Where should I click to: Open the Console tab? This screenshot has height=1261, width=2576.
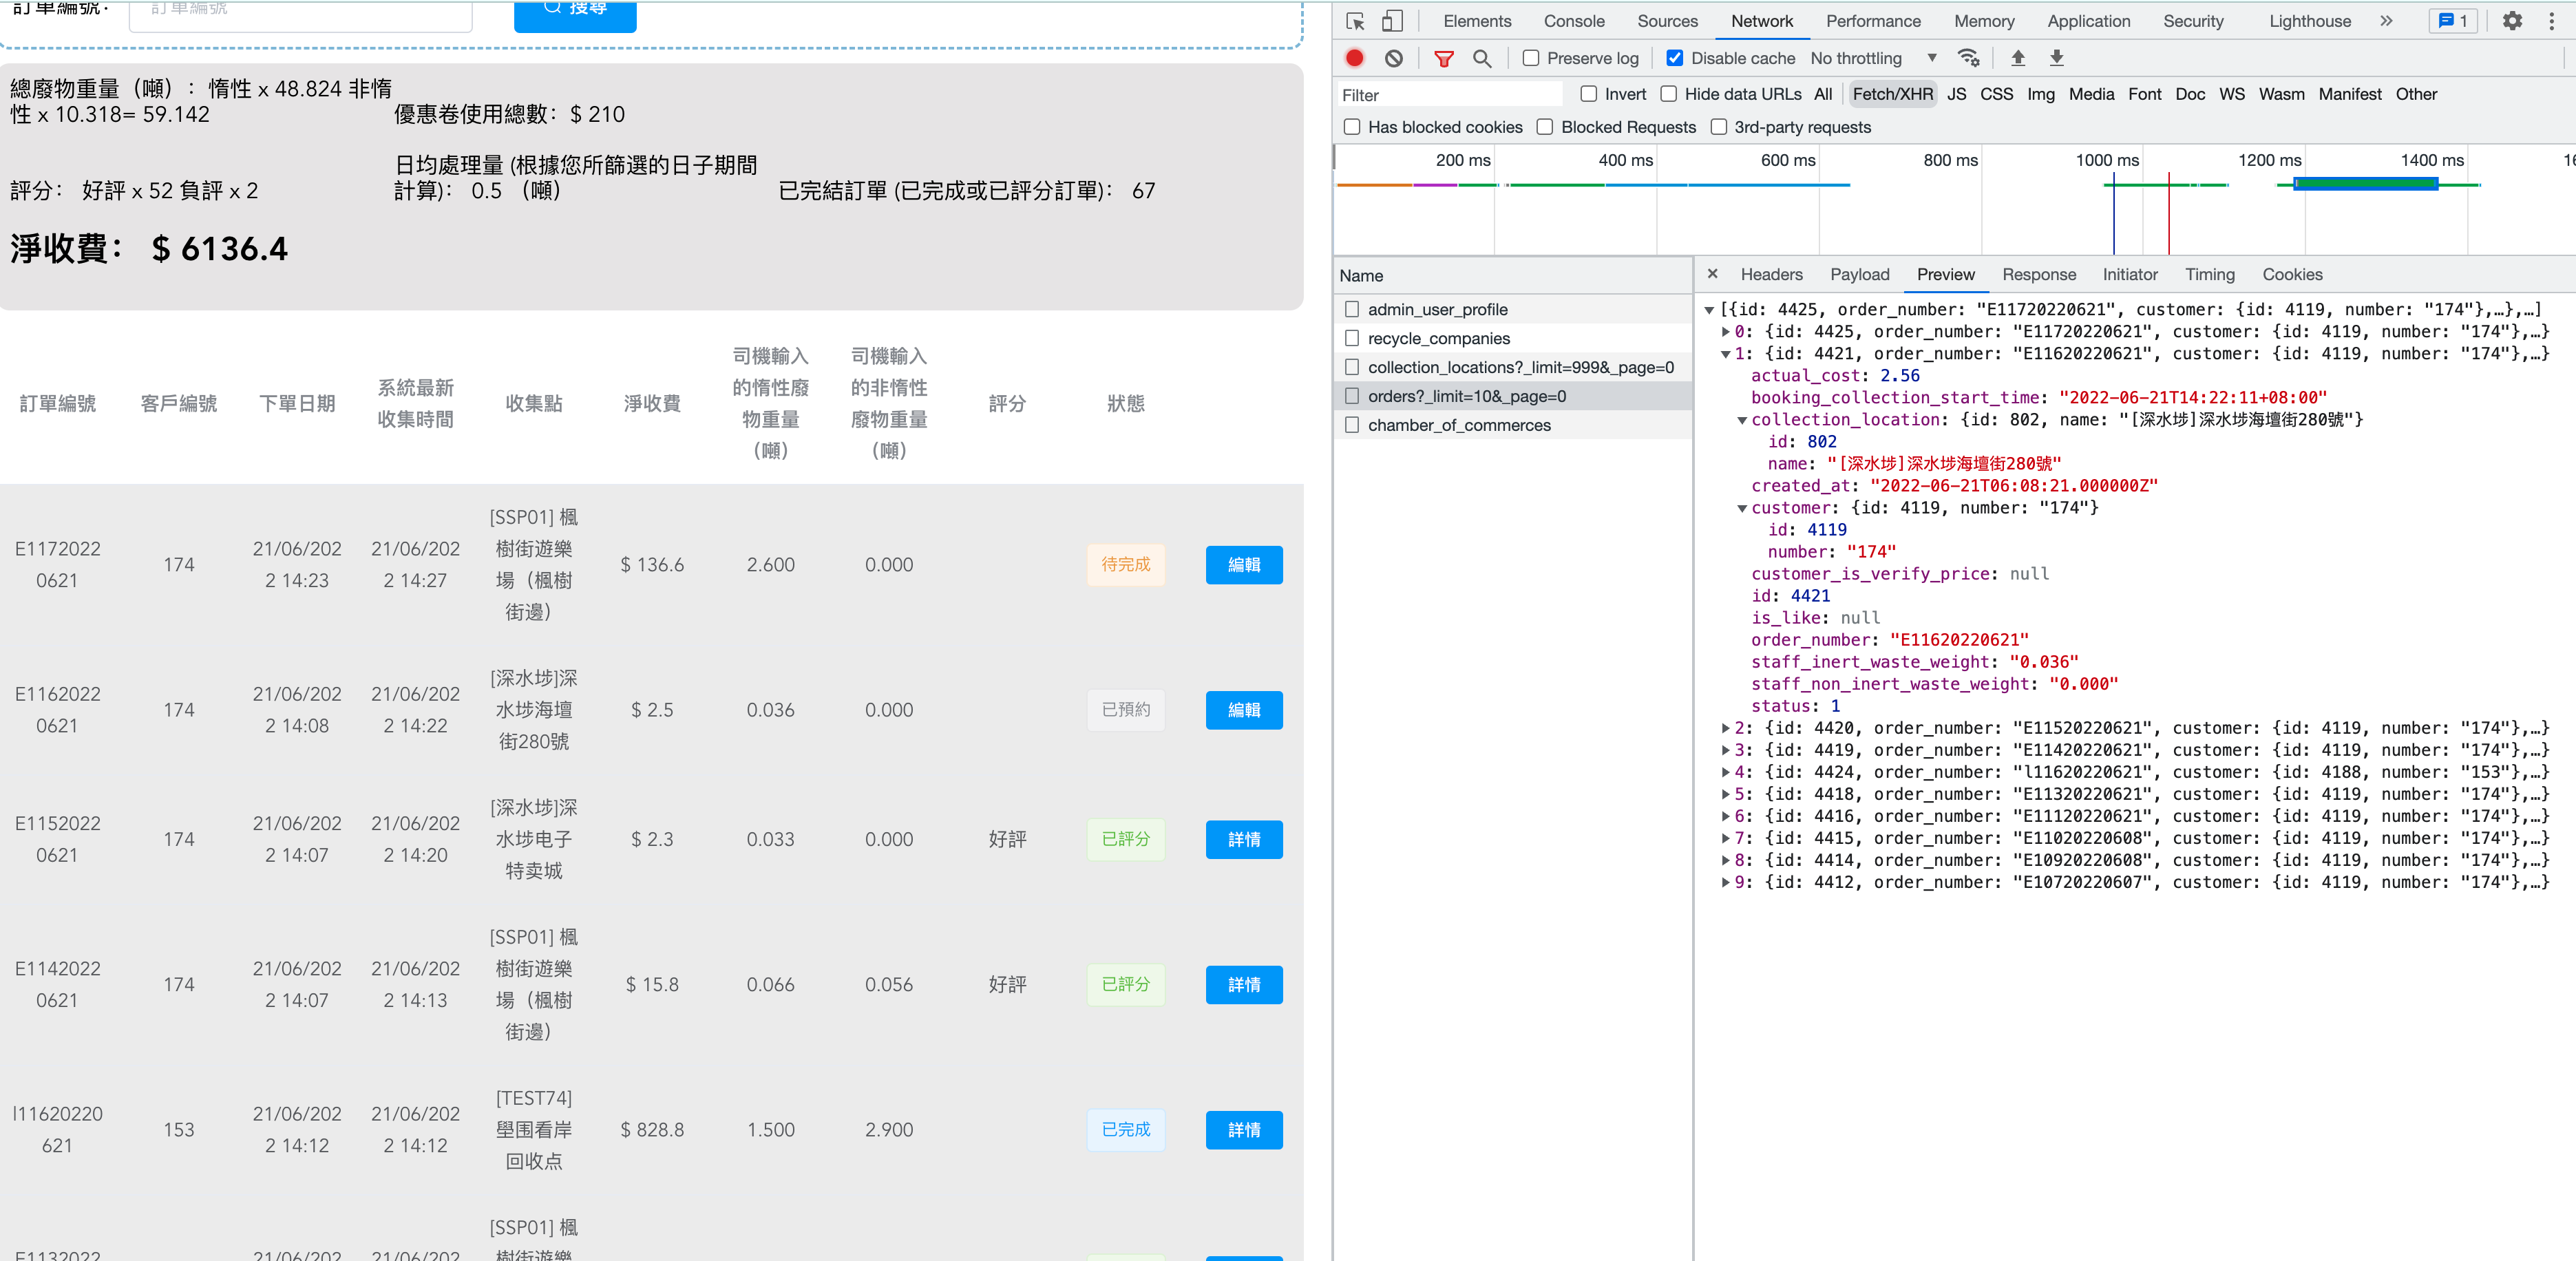point(1574,21)
